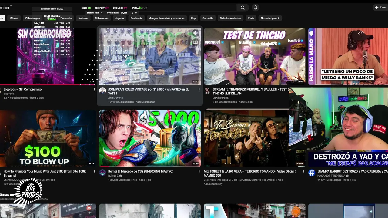Click 'Actualizada hoy' under the mix
This screenshot has height=218, width=388.
pos(213,184)
